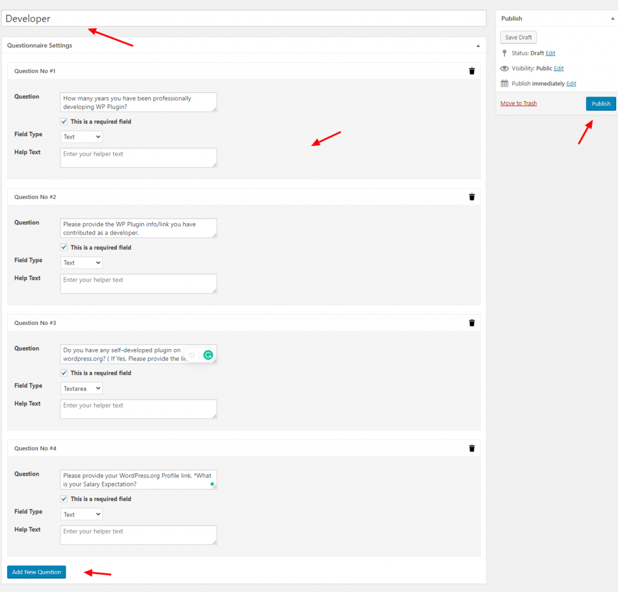The image size is (618, 592).
Task: Click the visibility eye icon in Publish box
Action: 504,69
